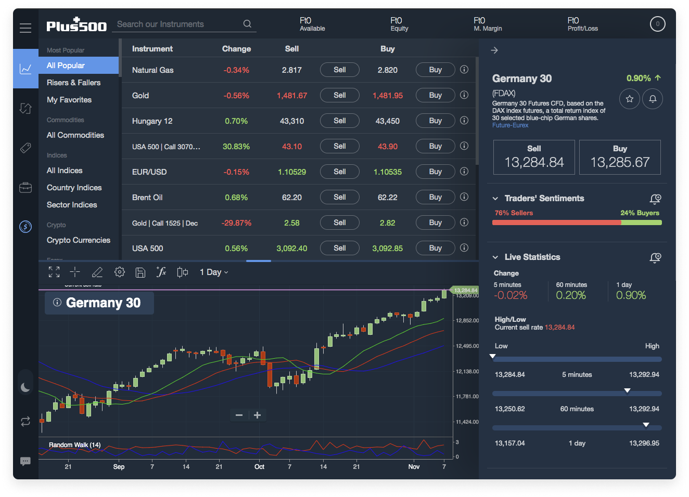Open chart settings gear icon
The width and height of the screenshot is (689, 497).
[119, 271]
